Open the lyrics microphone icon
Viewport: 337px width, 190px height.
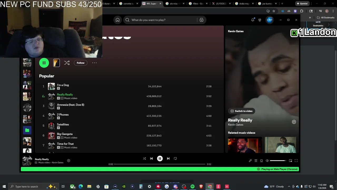tap(250, 160)
